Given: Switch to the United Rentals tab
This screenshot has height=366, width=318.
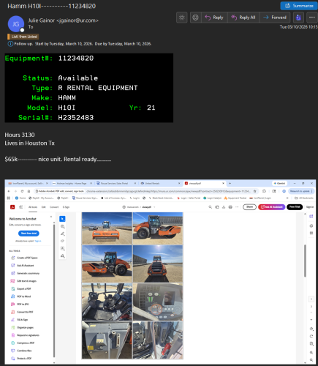Looking at the screenshot, I should tap(160, 183).
